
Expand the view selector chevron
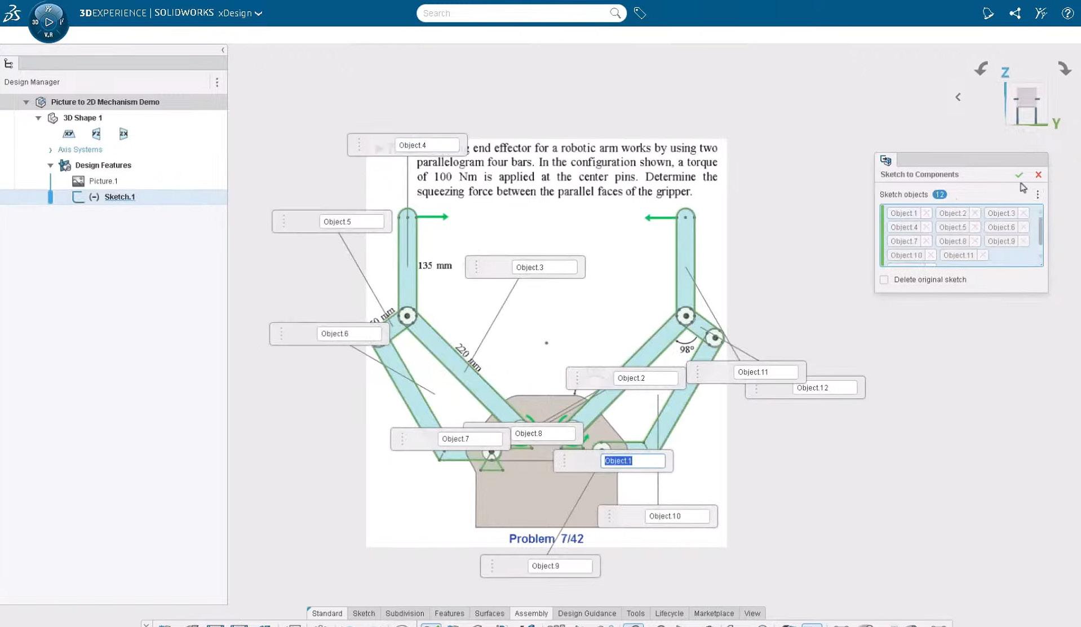coord(958,97)
